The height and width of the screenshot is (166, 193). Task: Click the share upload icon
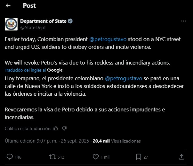pos(181,157)
